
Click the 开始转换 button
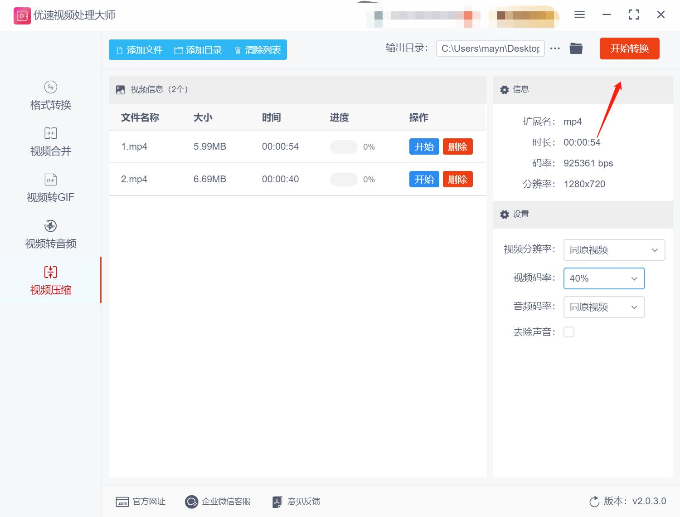click(629, 49)
